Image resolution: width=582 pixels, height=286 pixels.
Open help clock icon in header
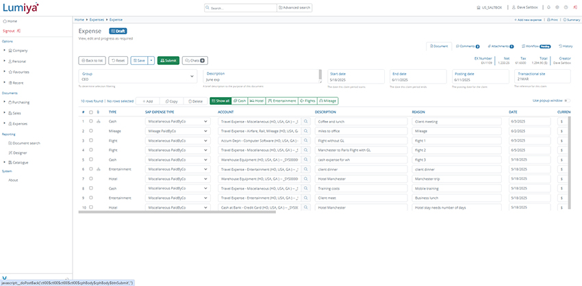pyautogui.click(x=566, y=8)
